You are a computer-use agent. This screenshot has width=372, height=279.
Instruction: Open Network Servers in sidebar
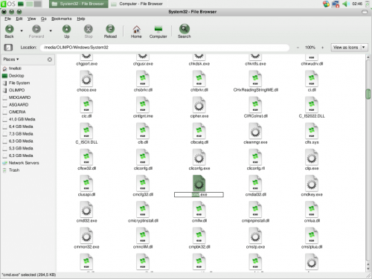[24, 163]
